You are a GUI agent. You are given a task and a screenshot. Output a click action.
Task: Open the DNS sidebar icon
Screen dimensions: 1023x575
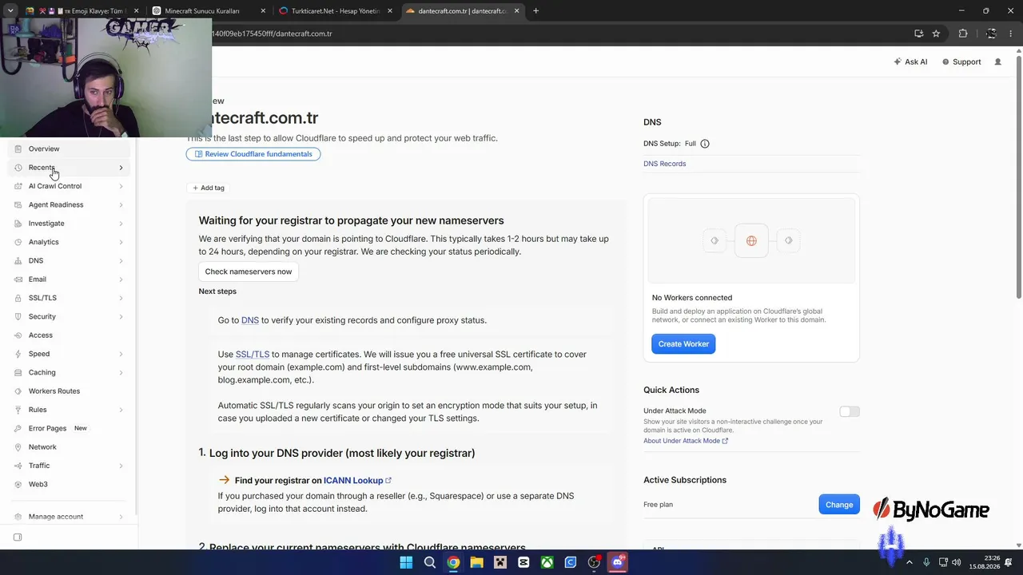(18, 260)
